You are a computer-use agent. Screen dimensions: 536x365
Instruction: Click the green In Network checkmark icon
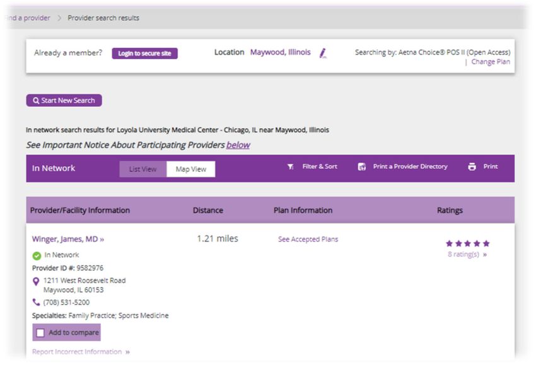[37, 255]
